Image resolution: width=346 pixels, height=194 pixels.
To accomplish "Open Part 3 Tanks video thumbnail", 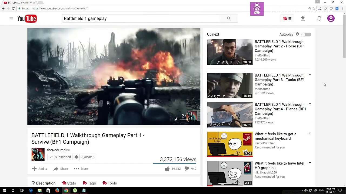I will tap(230, 86).
